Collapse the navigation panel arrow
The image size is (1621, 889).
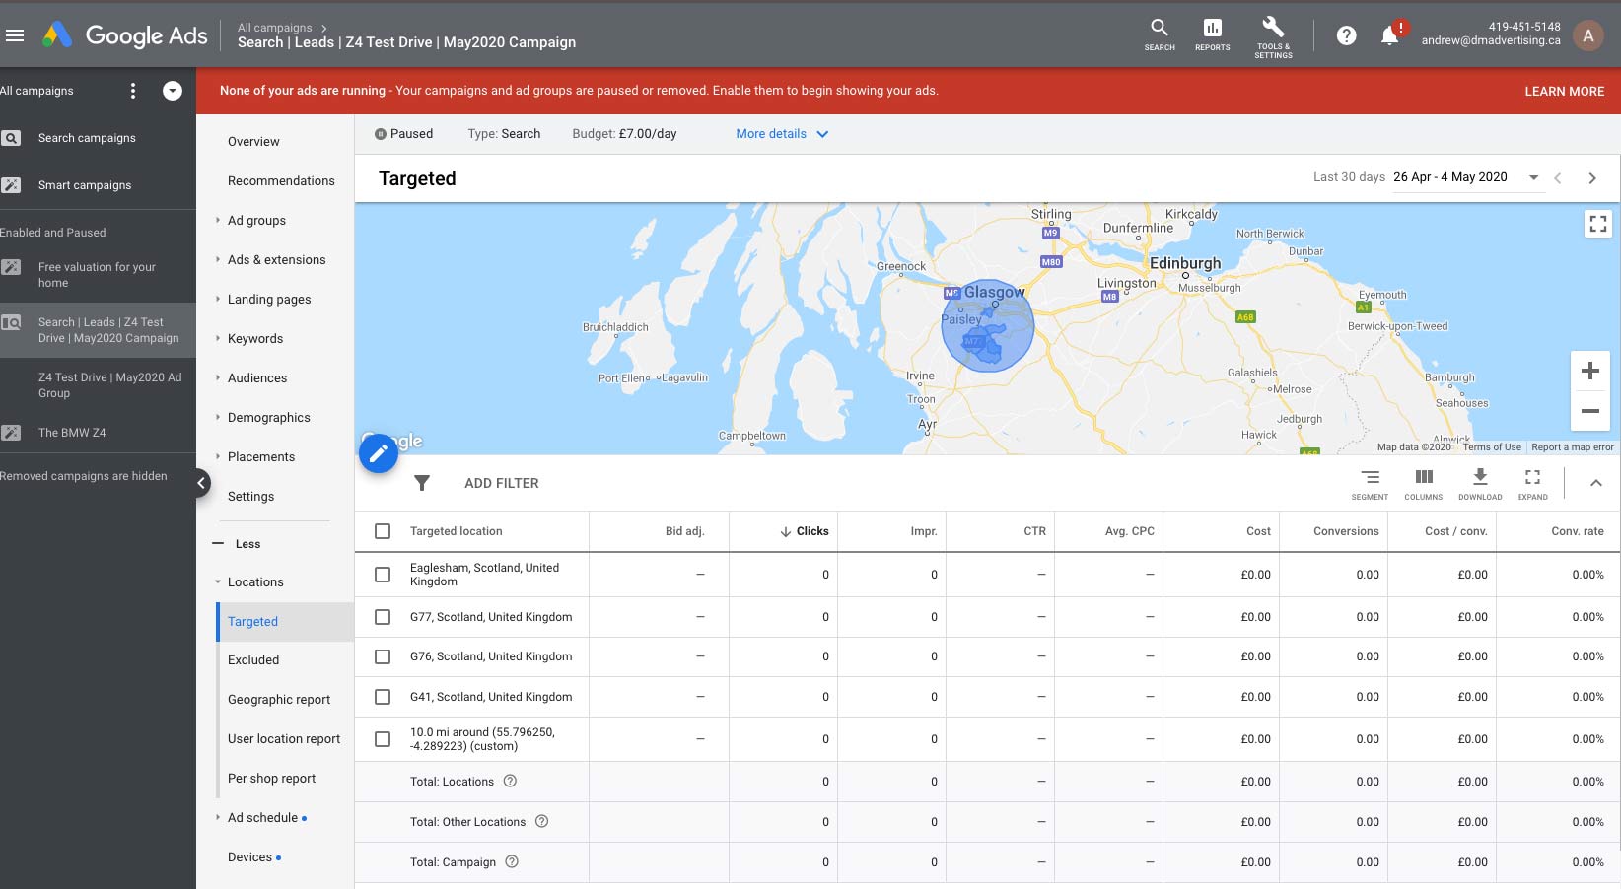click(x=201, y=483)
